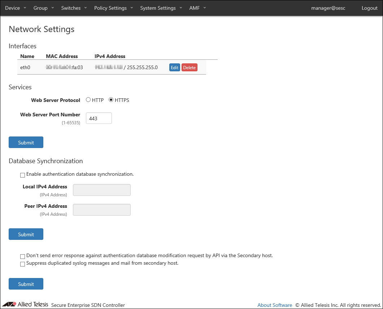Click the Web Server Port Number field
This screenshot has height=309, width=383.
(99, 118)
